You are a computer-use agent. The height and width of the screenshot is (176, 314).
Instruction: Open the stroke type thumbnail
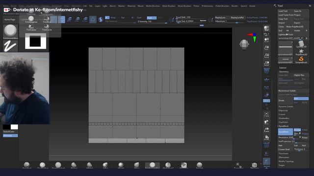10,46
